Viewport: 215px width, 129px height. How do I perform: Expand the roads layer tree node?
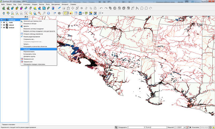(1, 23)
